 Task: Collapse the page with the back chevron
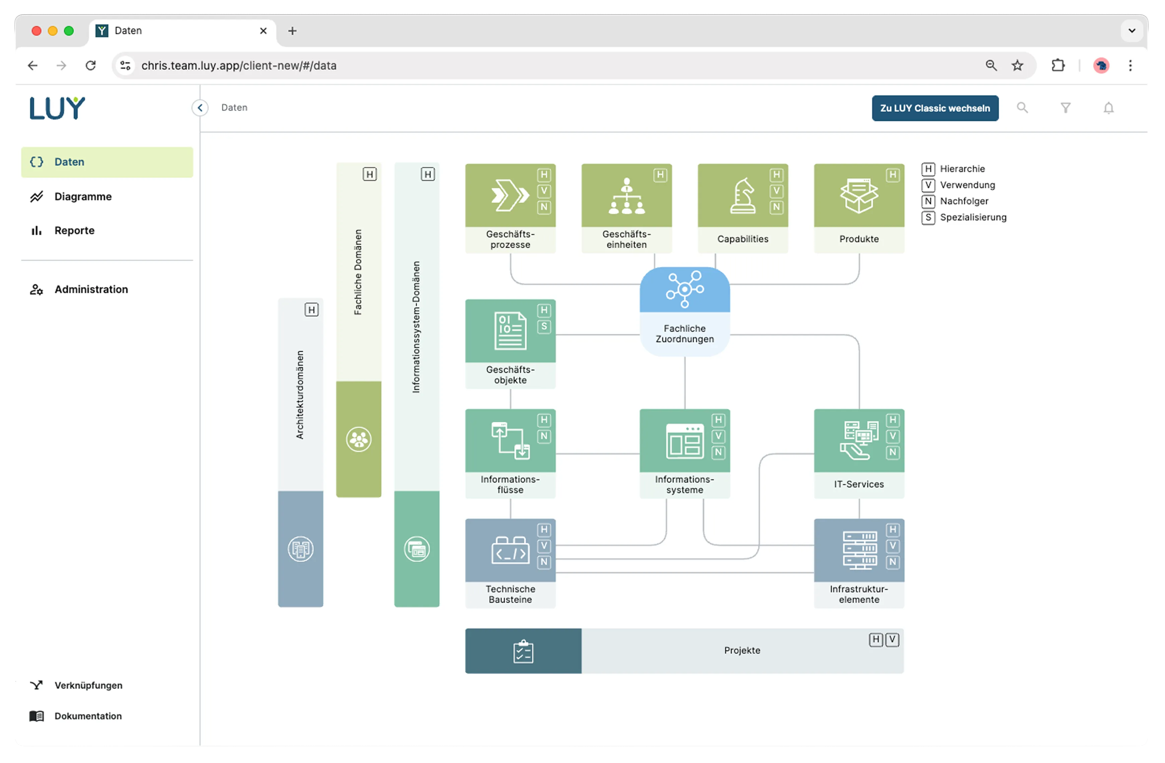pos(200,108)
